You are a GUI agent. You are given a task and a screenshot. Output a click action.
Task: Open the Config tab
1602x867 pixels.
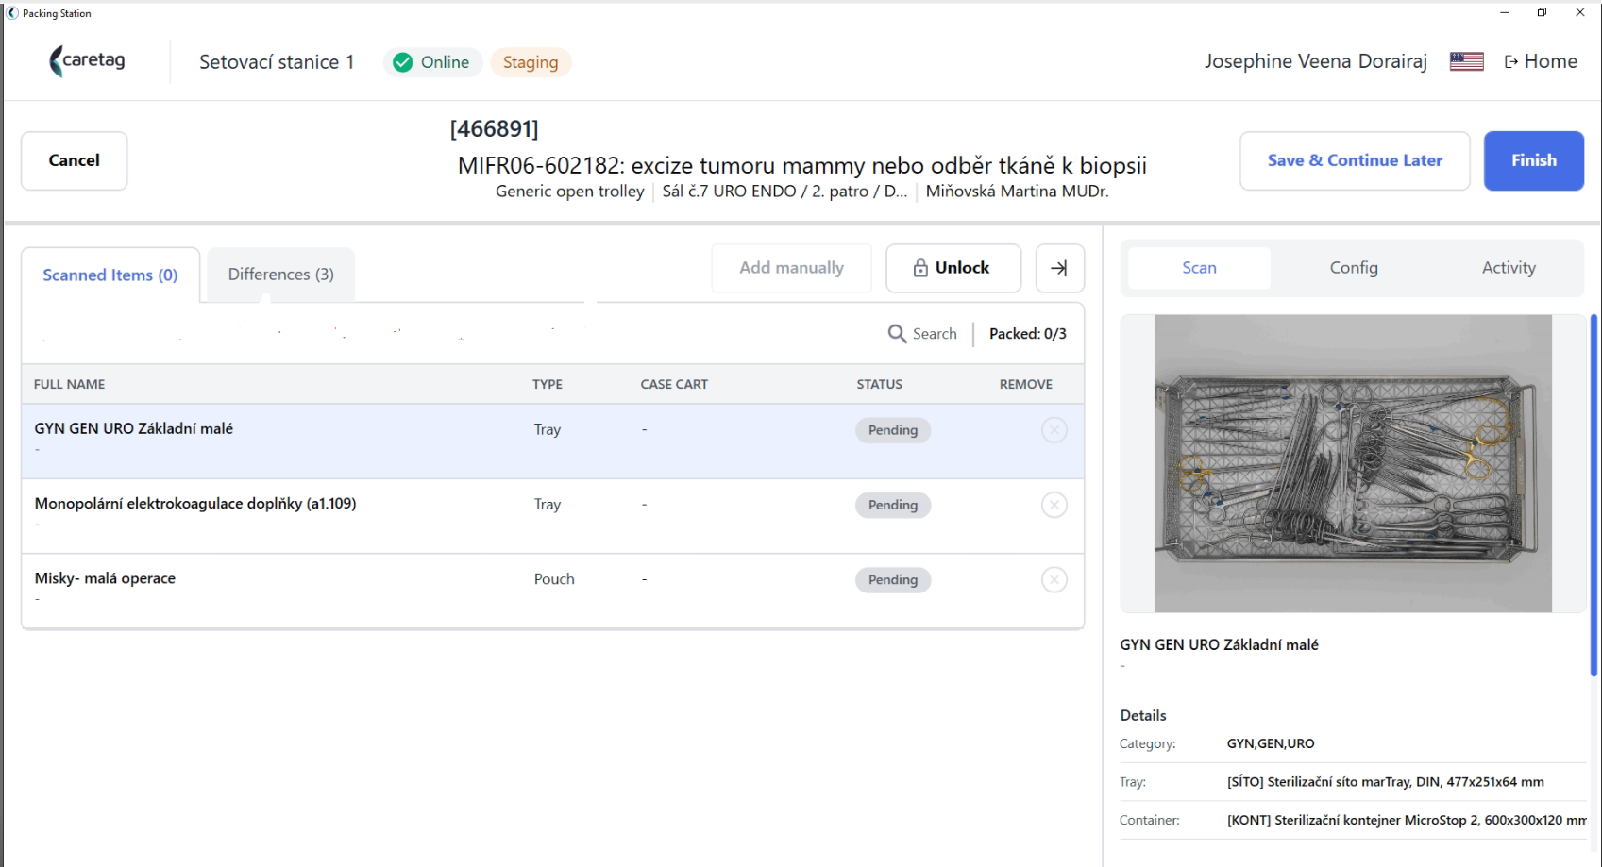[1354, 268]
